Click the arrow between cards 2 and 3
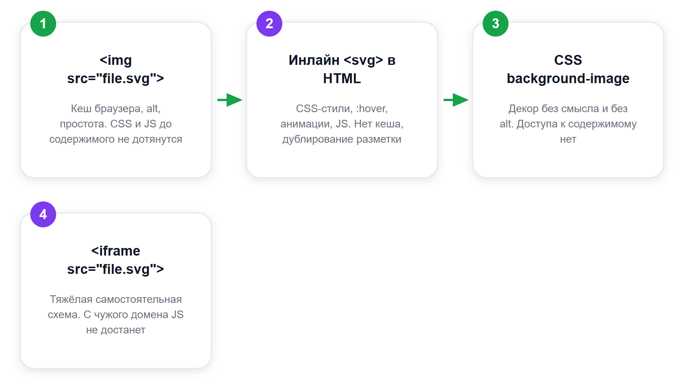The height and width of the screenshot is (391, 684). (x=456, y=100)
